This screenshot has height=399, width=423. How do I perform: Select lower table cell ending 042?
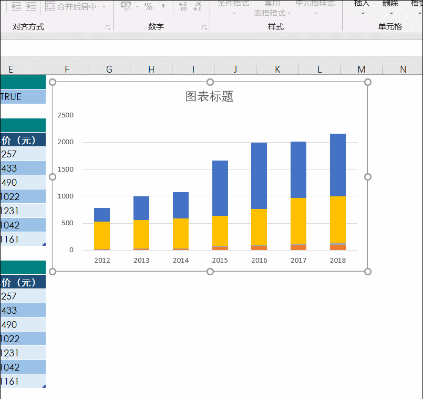(23, 367)
